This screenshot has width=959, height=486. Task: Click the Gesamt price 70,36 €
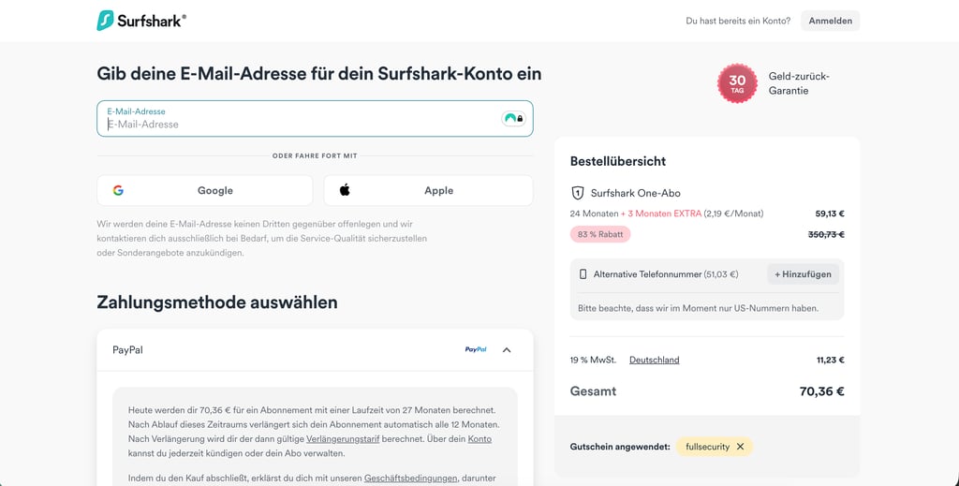[x=821, y=391]
